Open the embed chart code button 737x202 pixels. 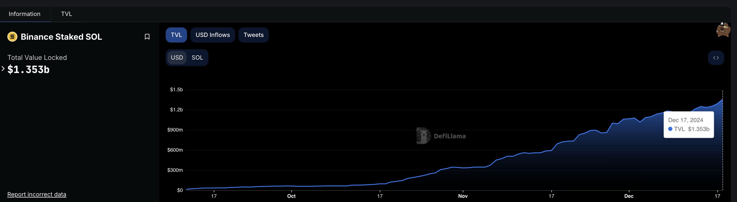point(716,58)
